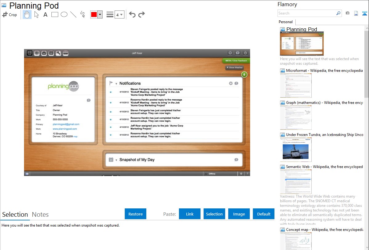
Task: Redo the last annotation
Action: pyautogui.click(x=141, y=14)
